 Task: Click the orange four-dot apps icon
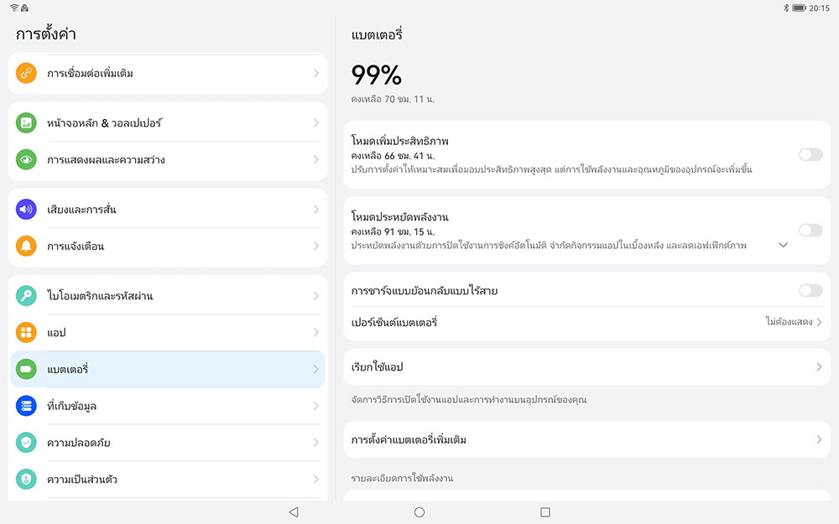(26, 333)
